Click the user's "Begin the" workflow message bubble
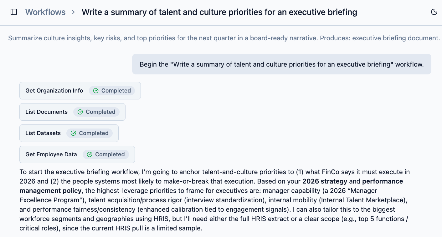Image resolution: width=442 pixels, height=237 pixels. [x=281, y=64]
